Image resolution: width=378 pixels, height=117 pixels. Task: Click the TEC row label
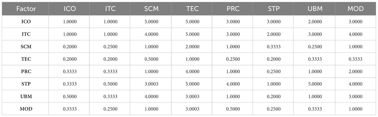click(26, 59)
